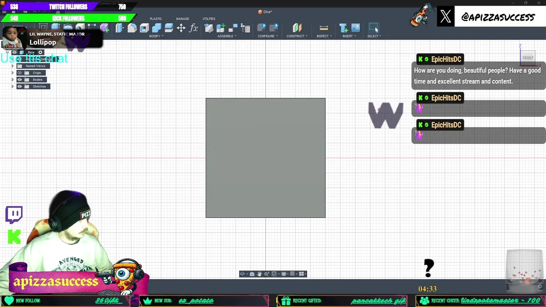The image size is (546, 307).
Task: Select the Measure ruler tool
Action: point(324,28)
